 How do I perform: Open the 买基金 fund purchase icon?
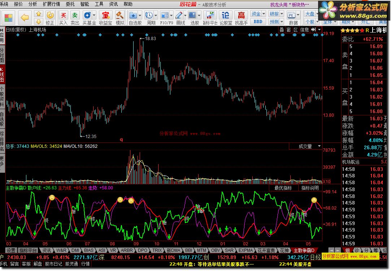(x=87, y=15)
